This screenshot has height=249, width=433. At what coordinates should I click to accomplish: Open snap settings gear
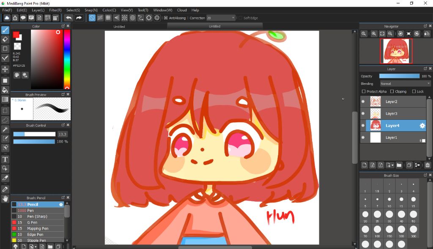[x=157, y=18]
